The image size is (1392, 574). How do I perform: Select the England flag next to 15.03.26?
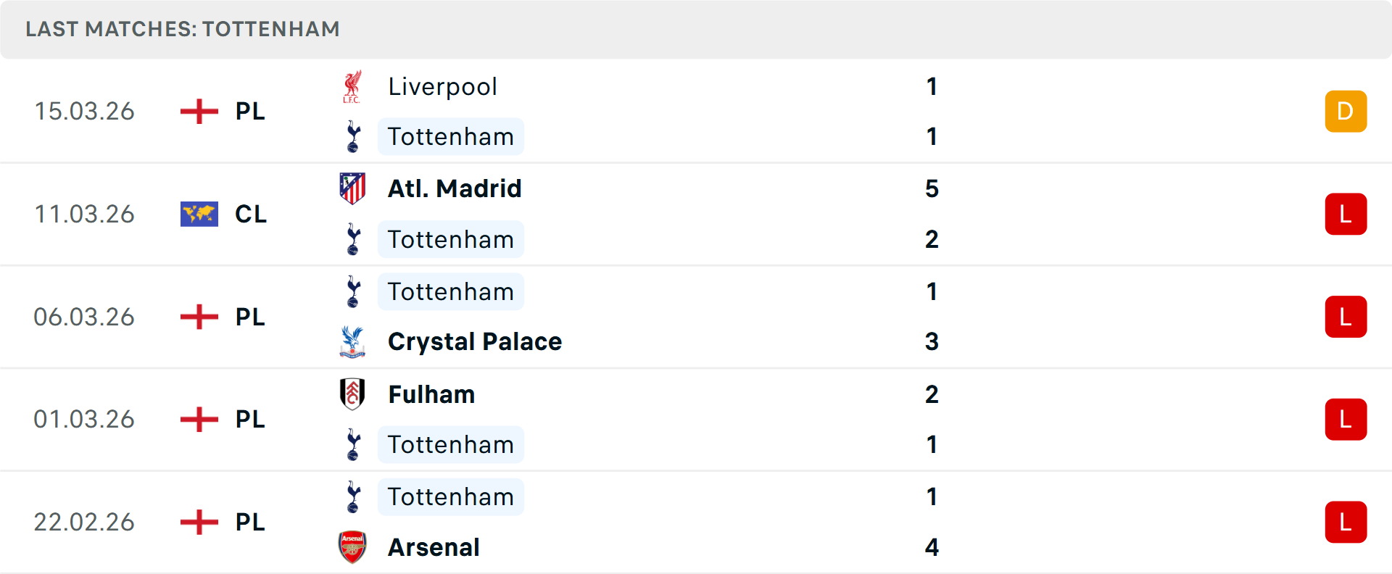click(x=198, y=111)
